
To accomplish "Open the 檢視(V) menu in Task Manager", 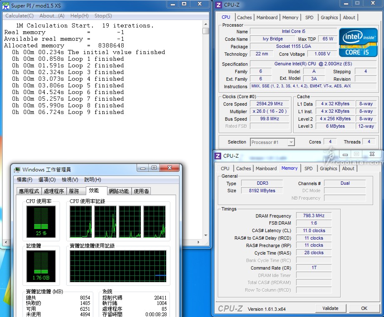I will coord(70,180).
